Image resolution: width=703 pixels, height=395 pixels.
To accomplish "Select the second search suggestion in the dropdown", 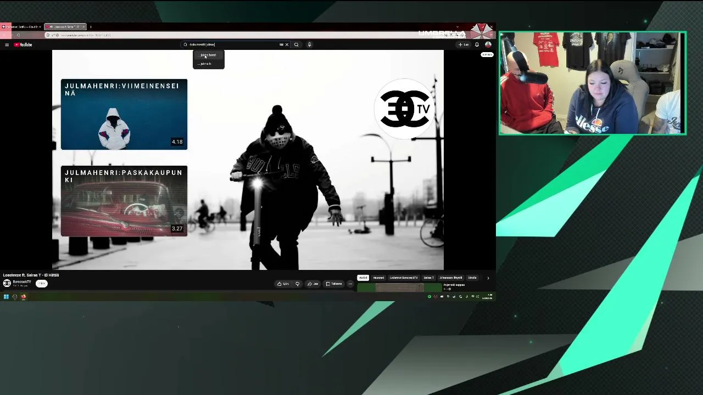I will pyautogui.click(x=209, y=64).
